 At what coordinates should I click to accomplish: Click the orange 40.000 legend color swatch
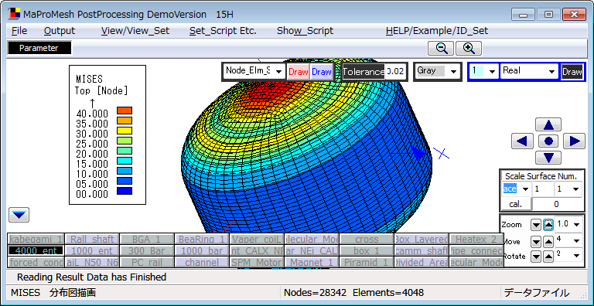[x=125, y=110]
